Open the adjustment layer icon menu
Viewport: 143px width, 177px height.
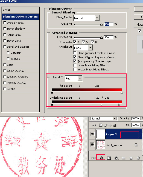click(x=116, y=158)
